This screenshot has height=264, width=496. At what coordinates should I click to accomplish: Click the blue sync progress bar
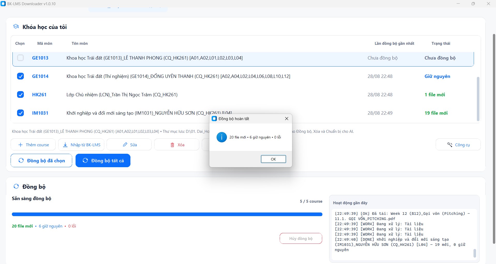coord(167,214)
